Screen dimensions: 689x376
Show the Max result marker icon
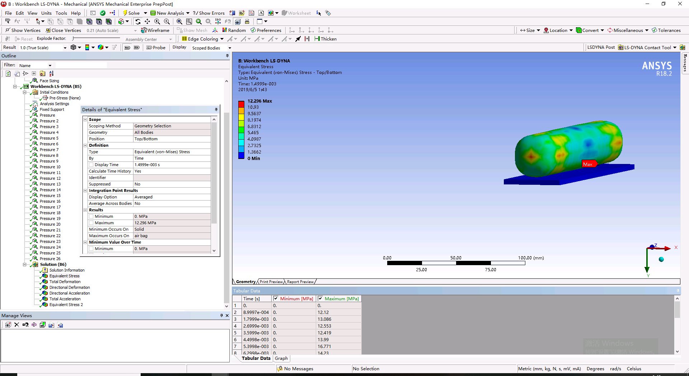(x=127, y=48)
